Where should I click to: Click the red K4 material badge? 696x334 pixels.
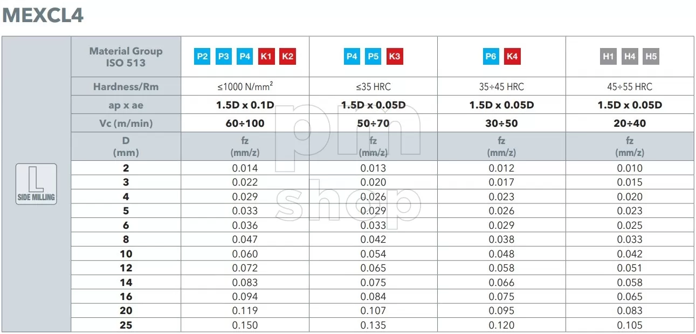tap(512, 56)
